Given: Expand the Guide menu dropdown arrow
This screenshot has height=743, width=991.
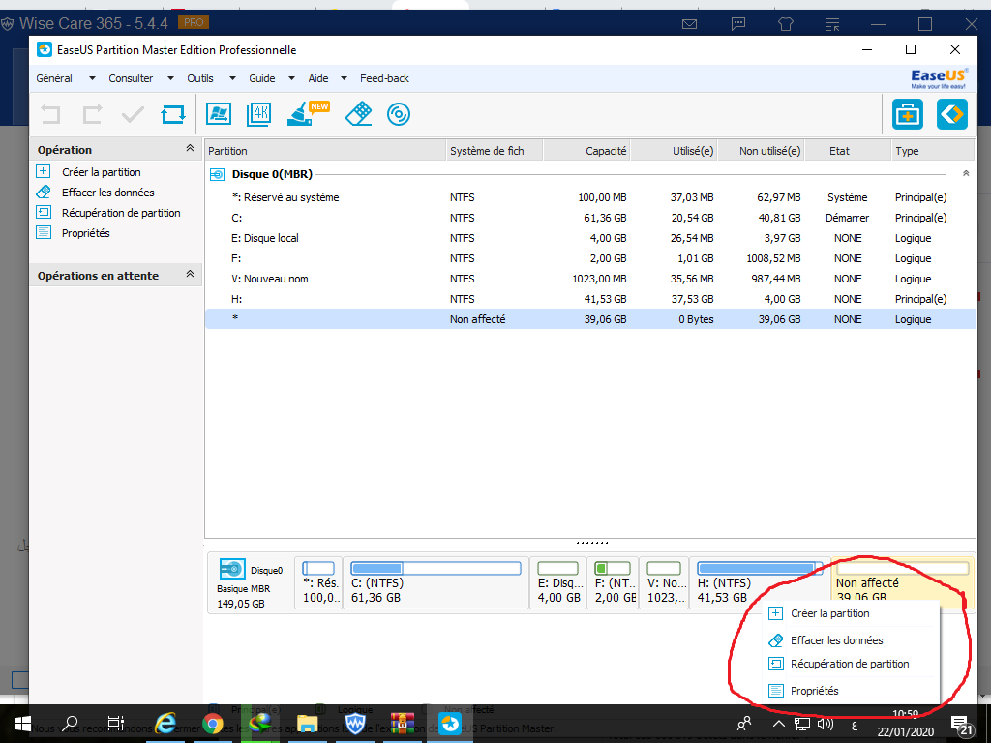Looking at the screenshot, I should click(x=291, y=78).
